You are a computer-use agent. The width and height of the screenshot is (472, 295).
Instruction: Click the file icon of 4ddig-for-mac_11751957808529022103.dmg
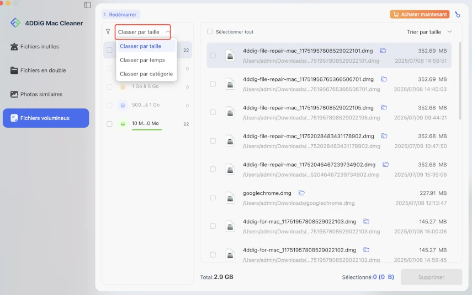coord(230,226)
